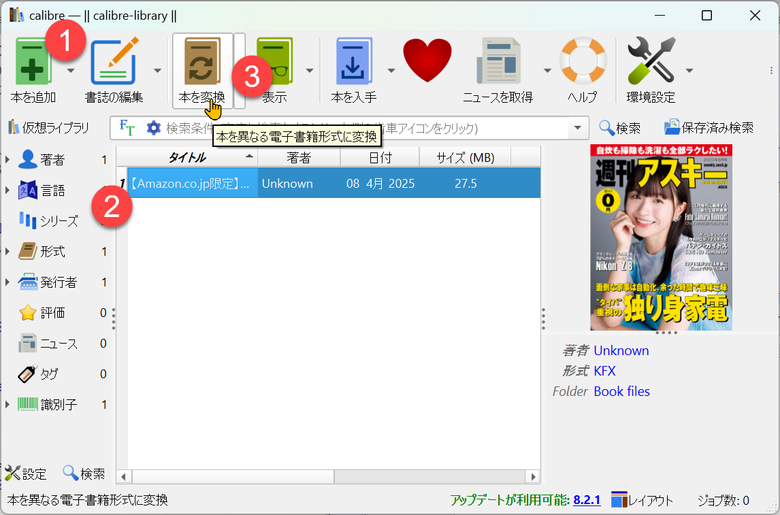
Task: Select Languages (言語) category
Action: click(x=52, y=190)
